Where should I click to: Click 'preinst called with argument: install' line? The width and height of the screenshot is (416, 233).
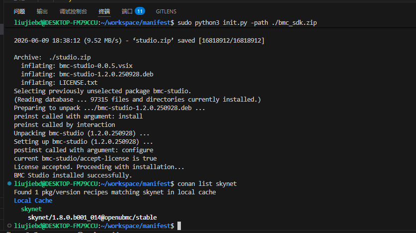pos(78,116)
